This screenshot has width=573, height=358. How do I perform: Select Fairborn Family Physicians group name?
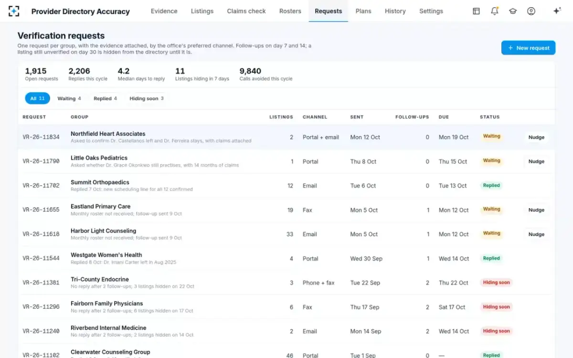(x=107, y=304)
